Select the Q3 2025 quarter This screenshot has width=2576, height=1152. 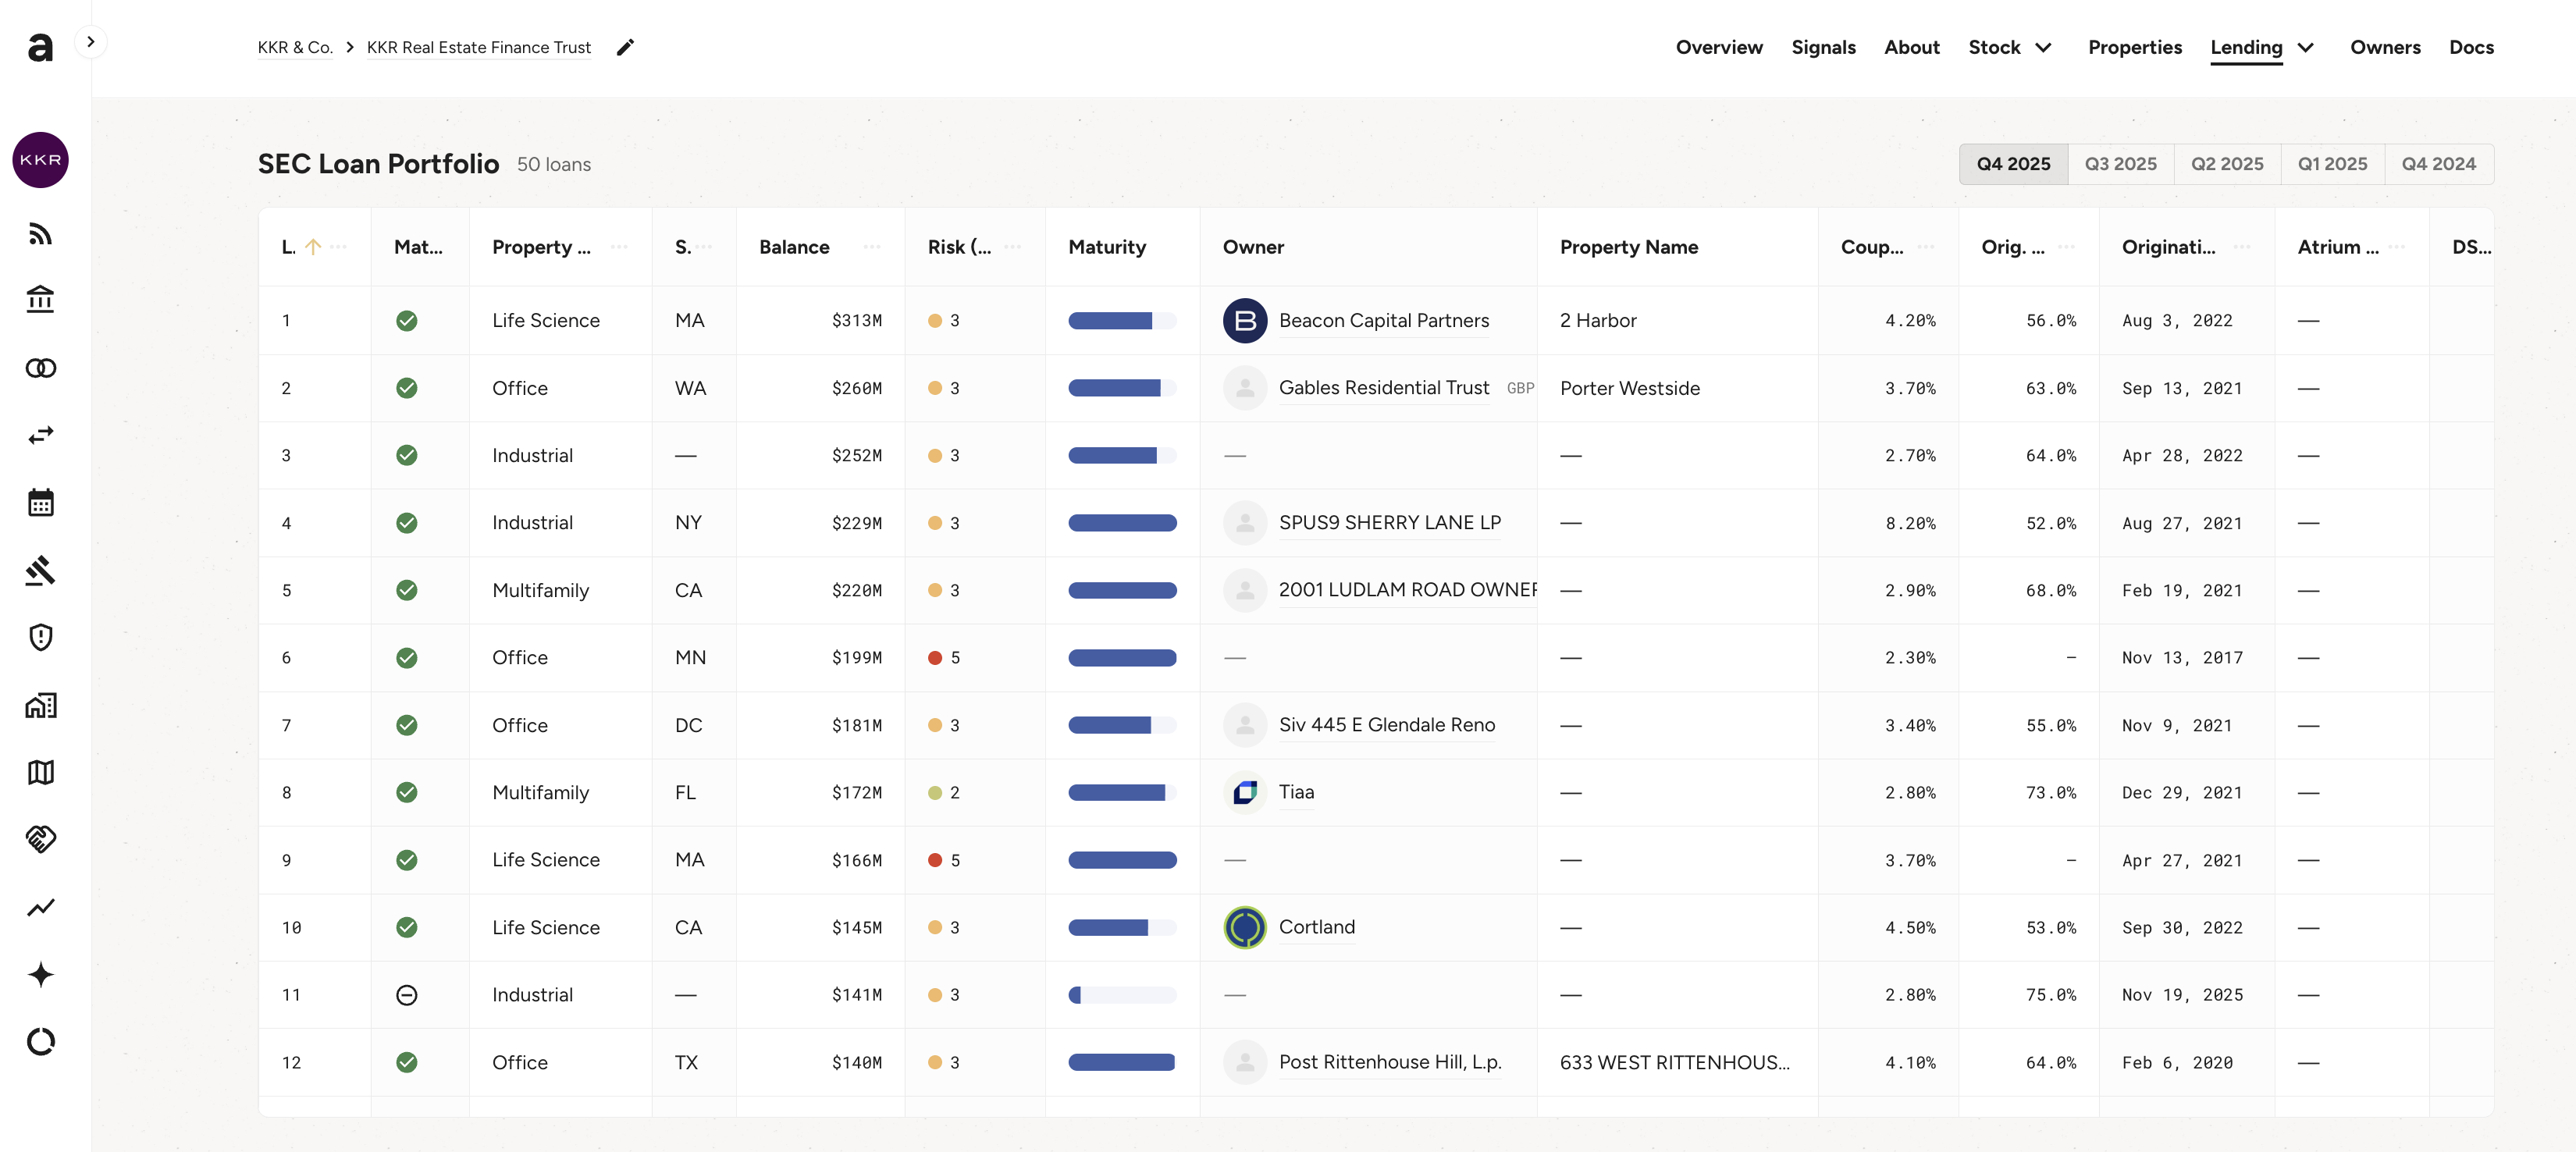click(2120, 164)
